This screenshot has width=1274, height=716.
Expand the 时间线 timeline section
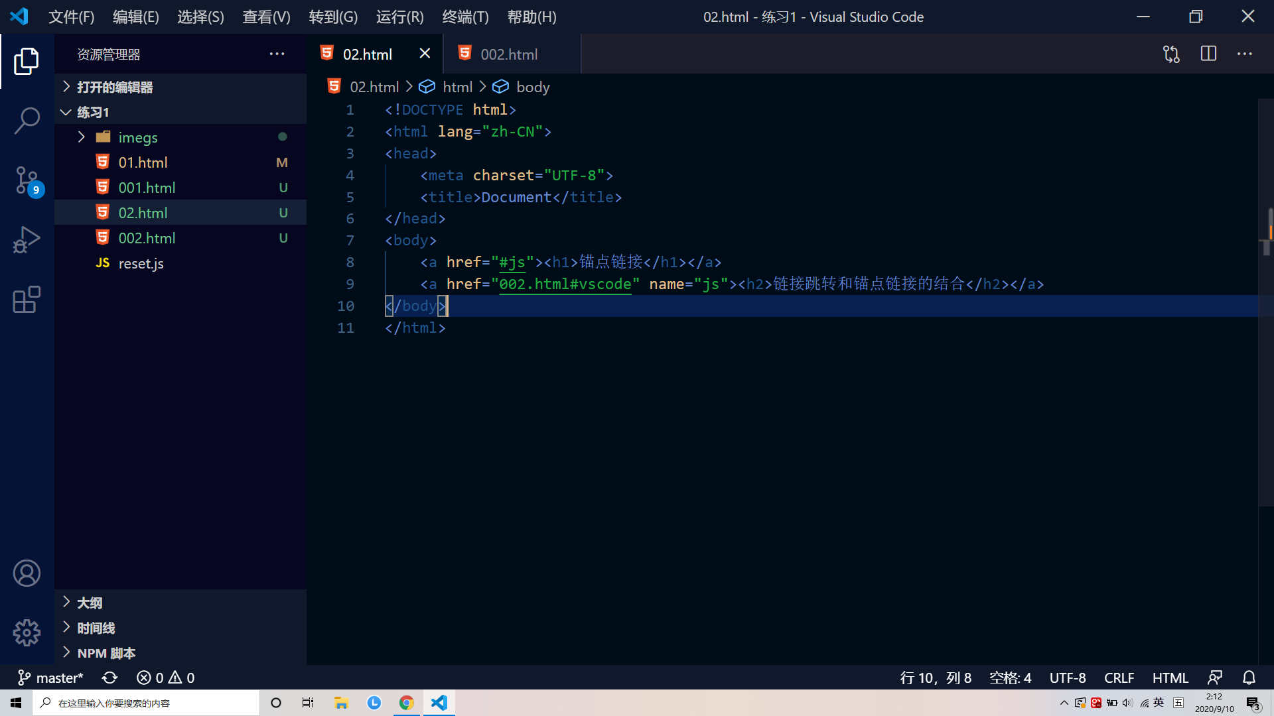pos(180,628)
